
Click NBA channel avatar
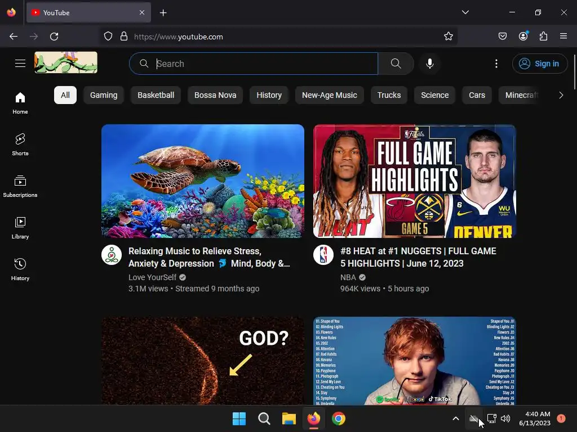(323, 255)
